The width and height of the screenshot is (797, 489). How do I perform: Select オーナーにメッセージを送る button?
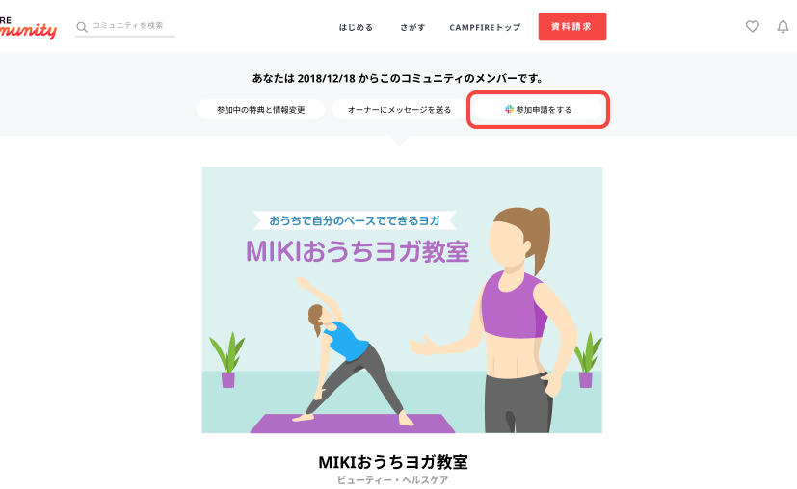(399, 110)
